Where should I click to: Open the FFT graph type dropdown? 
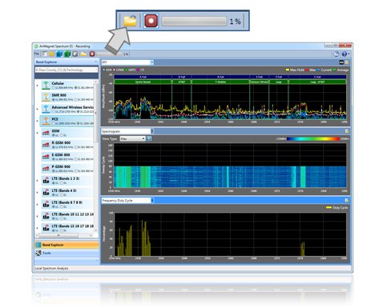point(127,62)
